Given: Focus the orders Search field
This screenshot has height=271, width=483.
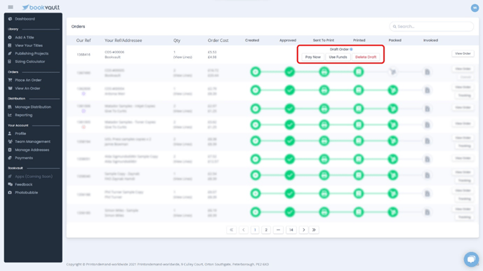Looking at the screenshot, I should [x=431, y=27].
